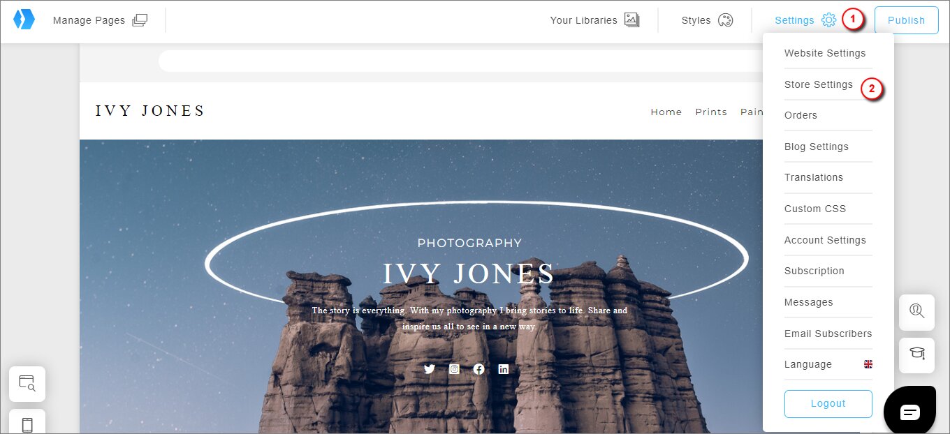Choose Custom CSS in settings menu
This screenshot has width=950, height=434.
click(815, 209)
